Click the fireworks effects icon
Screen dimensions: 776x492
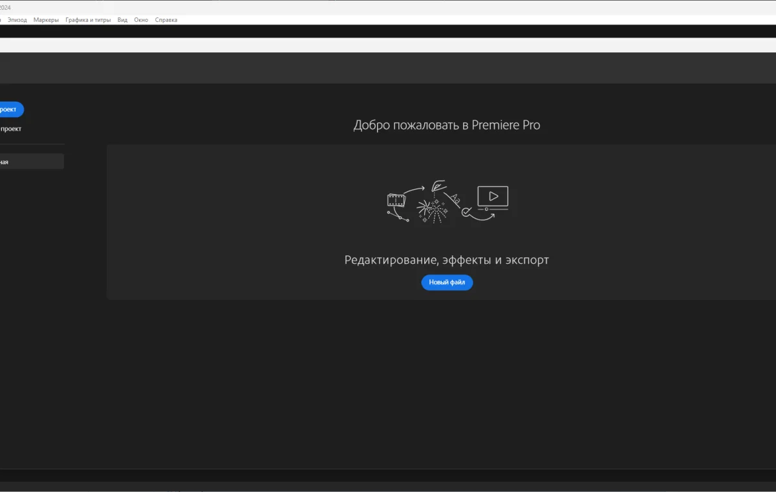[x=432, y=209]
